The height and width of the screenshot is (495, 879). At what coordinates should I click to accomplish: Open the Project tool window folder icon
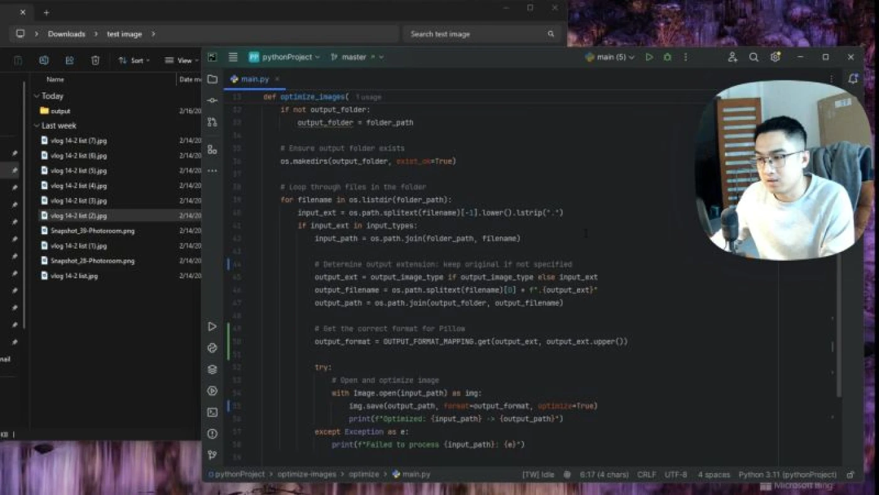tap(212, 79)
